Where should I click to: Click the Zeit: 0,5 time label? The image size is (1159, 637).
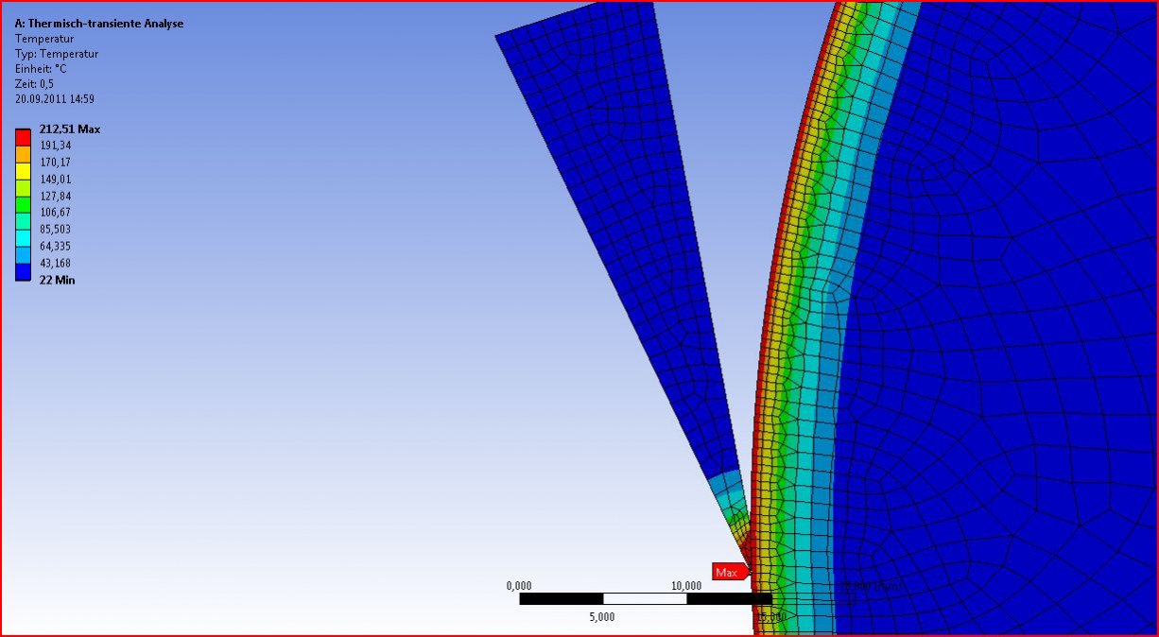pos(34,84)
